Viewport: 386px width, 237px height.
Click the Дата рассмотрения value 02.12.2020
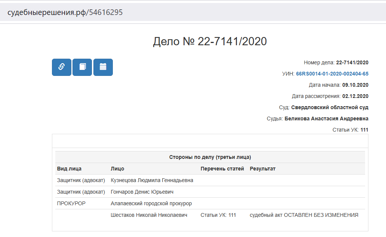[x=355, y=96]
